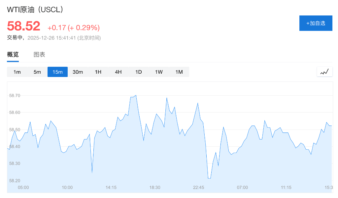The width and height of the screenshot is (338, 198).
Task: Choose the 30m time interval
Action: tap(78, 72)
